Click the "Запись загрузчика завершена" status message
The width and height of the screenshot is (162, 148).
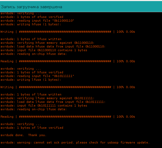pyautogui.click(x=32, y=7)
